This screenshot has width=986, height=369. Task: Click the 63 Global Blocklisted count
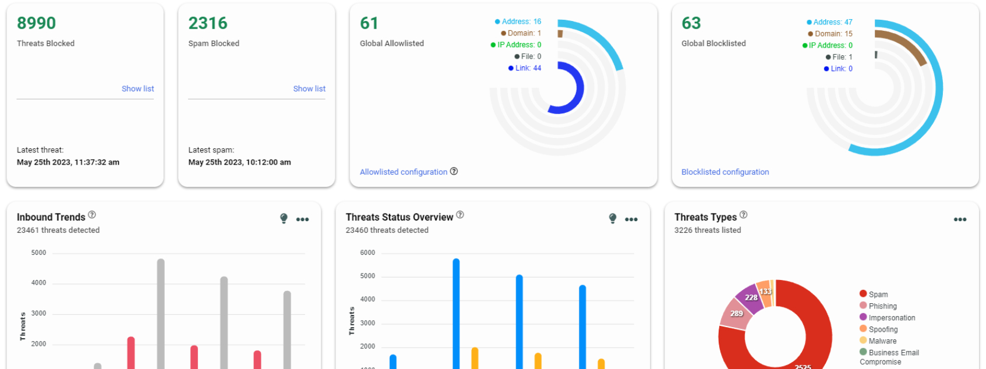tap(691, 23)
